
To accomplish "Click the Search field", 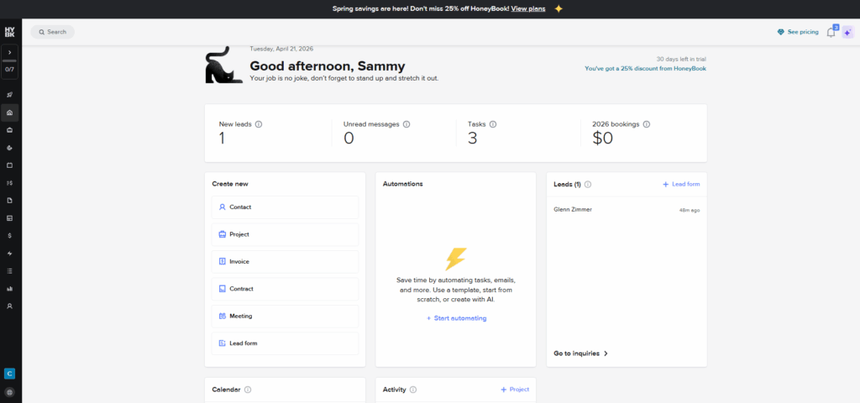I will [53, 32].
